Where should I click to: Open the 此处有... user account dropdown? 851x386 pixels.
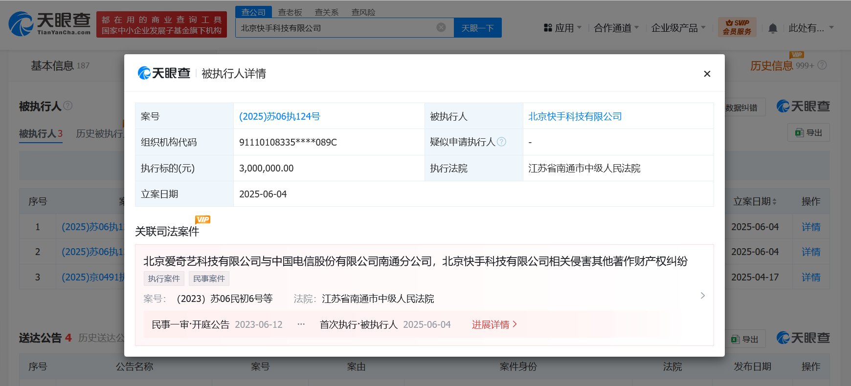[811, 28]
